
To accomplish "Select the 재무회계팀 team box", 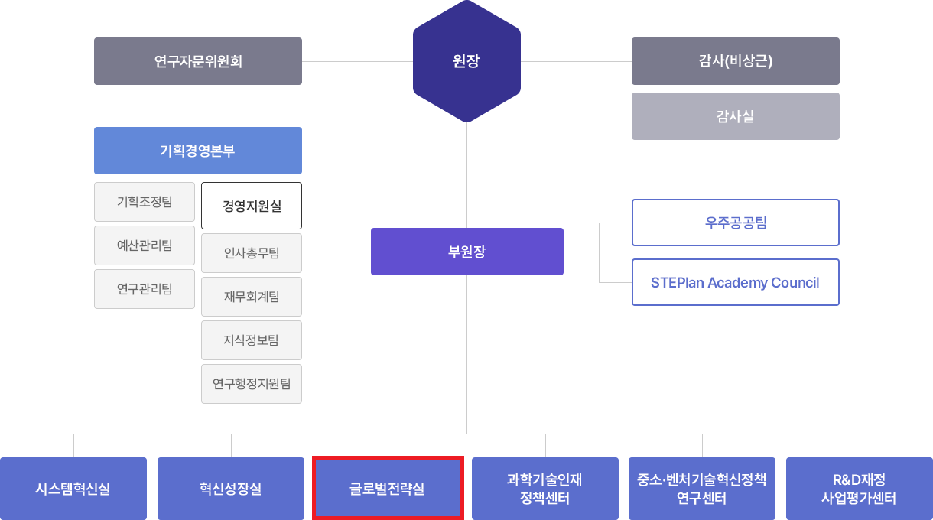I will point(252,297).
